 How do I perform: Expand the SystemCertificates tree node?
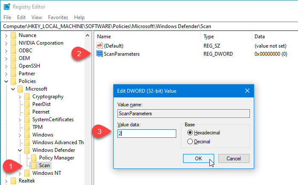coord(20,120)
